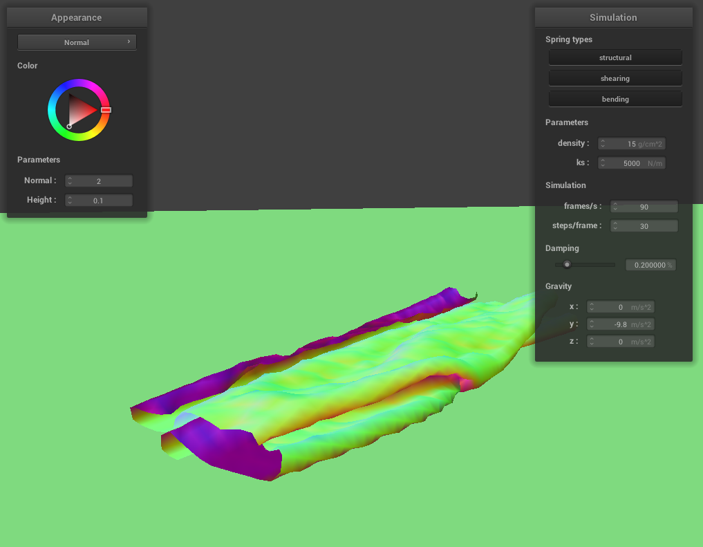Click the ks stepper arrows
703x547 pixels.
603,163
